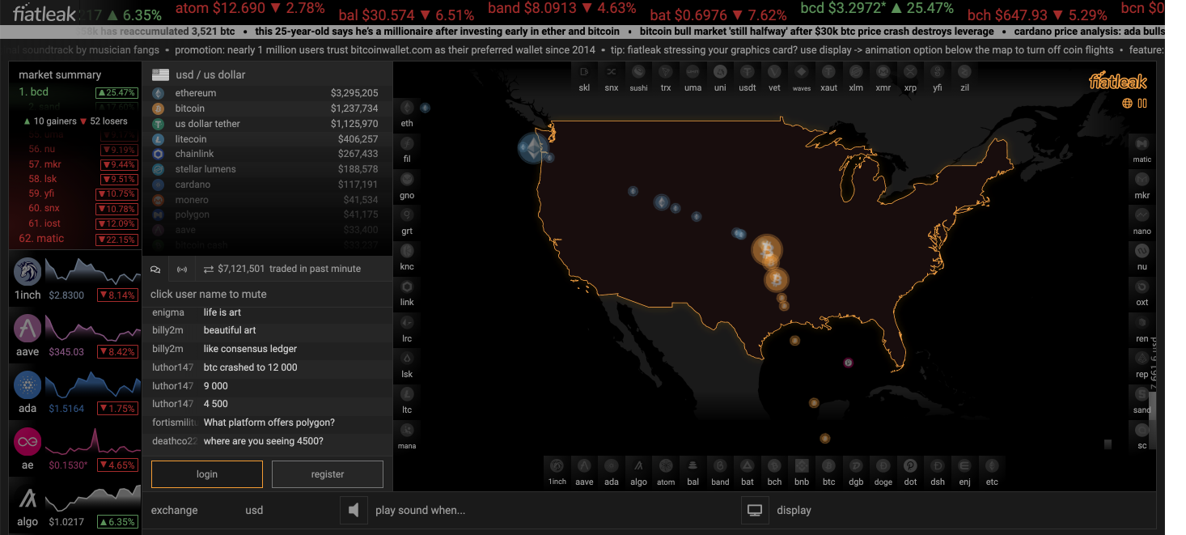
Task: Click the bcd ticker price at top
Action: coord(877,8)
